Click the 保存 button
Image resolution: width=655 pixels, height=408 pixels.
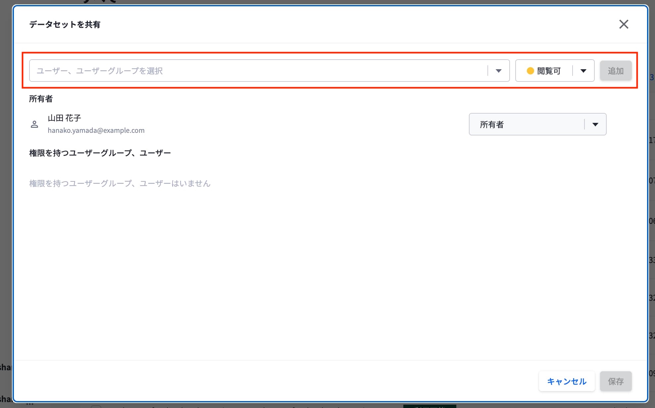(616, 381)
